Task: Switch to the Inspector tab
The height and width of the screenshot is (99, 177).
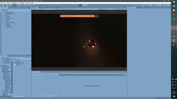Action: [131, 8]
